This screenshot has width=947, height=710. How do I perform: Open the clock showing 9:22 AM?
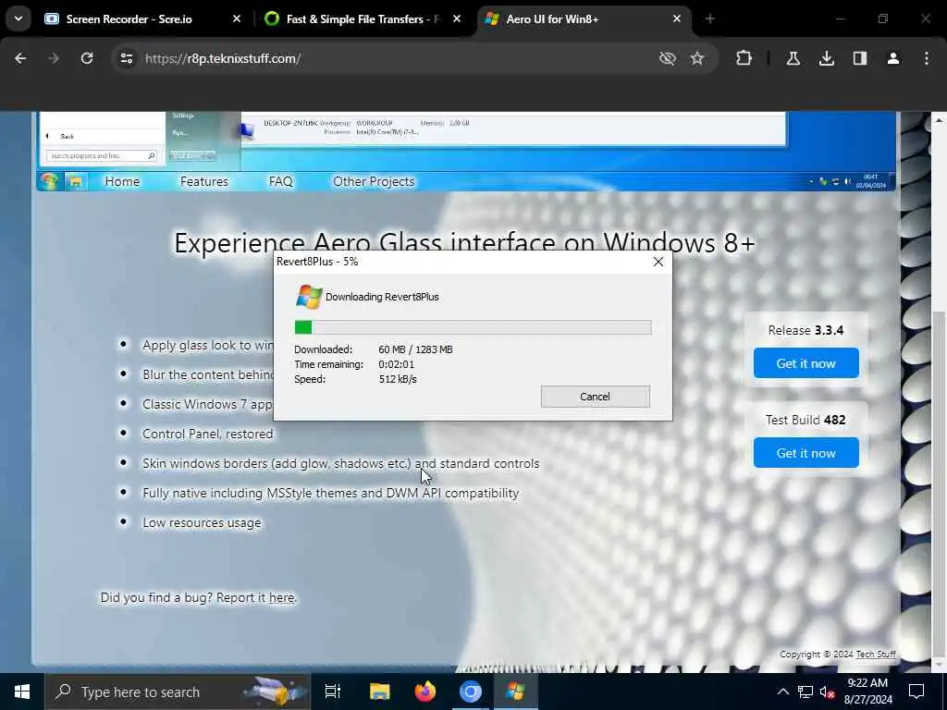pos(867,692)
